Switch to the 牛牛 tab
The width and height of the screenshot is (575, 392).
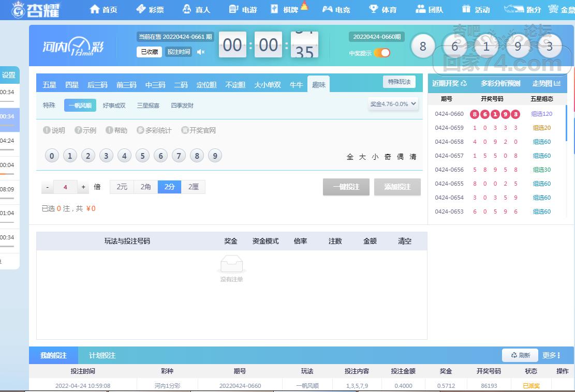pyautogui.click(x=297, y=85)
